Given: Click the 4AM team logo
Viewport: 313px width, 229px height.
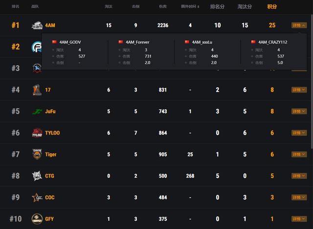Looking at the screenshot, I should point(37,25).
